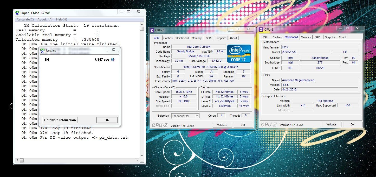Click the Super PI horizontal scrollbar thumb

(22, 160)
